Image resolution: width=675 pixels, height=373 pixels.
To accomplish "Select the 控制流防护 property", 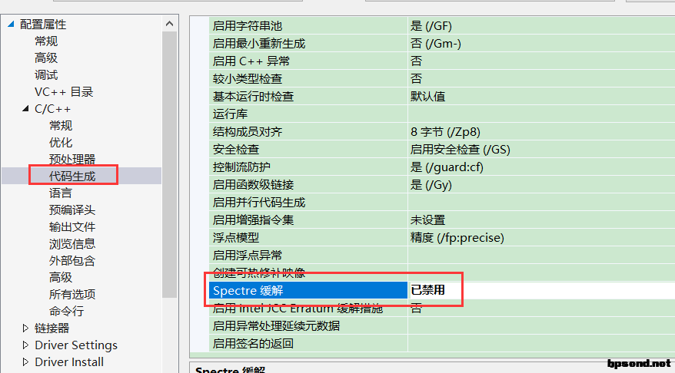I will tap(241, 167).
